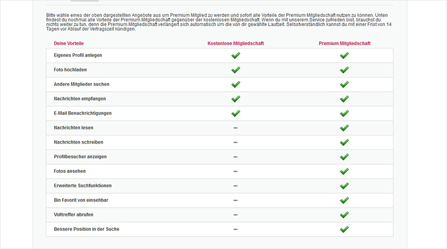Click the free checkmark for E-Mail Benachrichtigungen

[x=236, y=113]
